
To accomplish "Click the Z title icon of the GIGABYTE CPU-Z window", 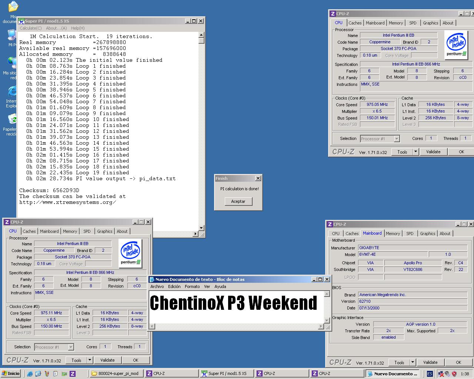I will point(330,224).
